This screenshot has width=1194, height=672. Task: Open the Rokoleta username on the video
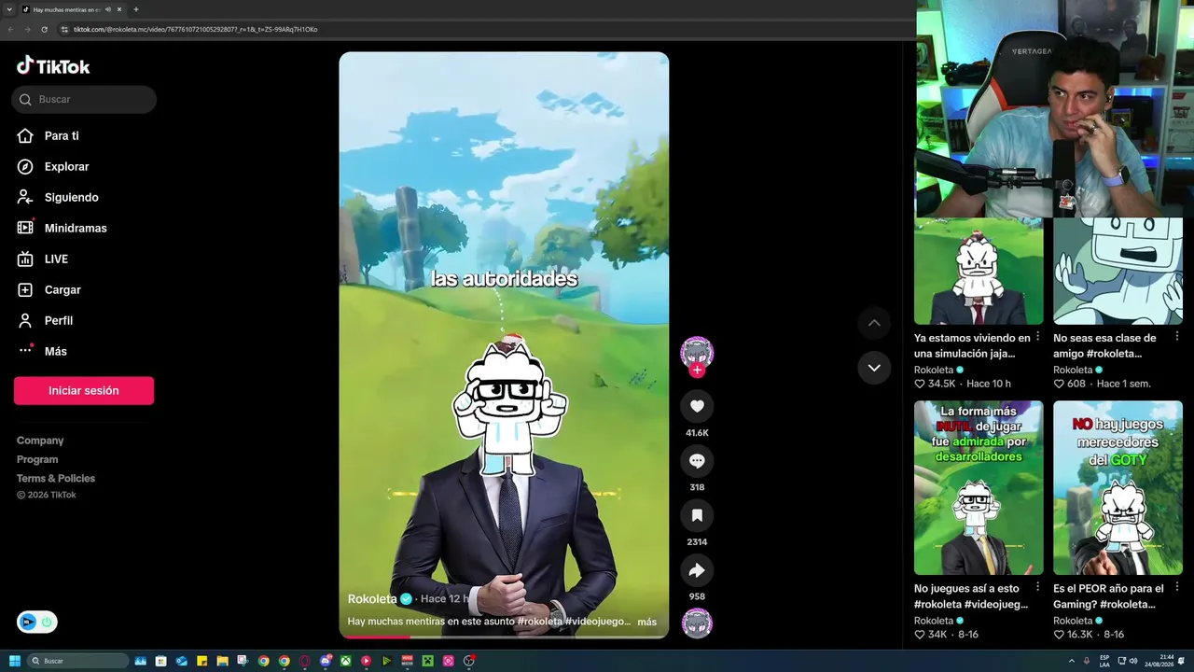click(x=372, y=599)
